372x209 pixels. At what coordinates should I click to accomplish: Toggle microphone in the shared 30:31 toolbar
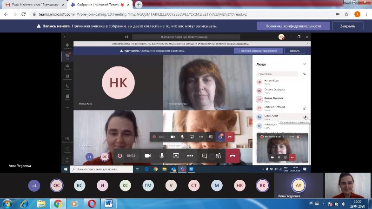(182, 137)
